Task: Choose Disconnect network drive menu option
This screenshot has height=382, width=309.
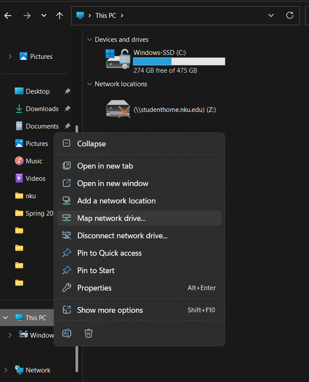Action: (x=122, y=236)
